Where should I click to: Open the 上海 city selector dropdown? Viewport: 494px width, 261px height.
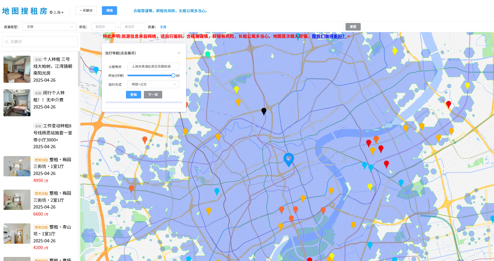(57, 12)
